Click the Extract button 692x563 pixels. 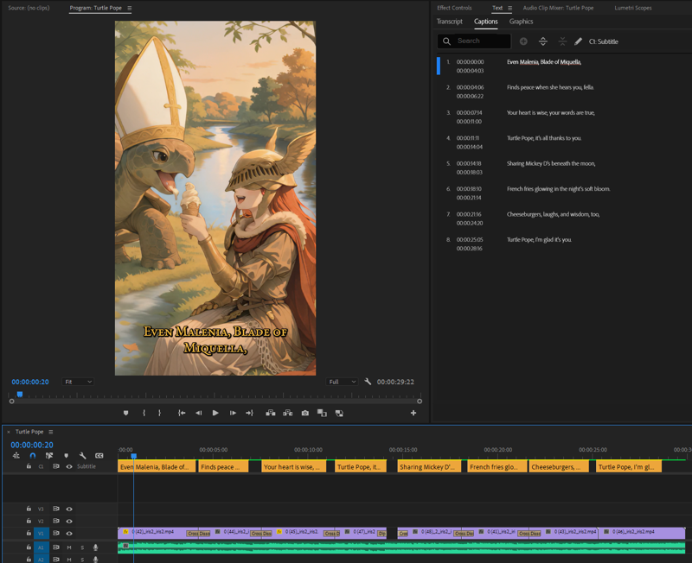pyautogui.click(x=288, y=413)
